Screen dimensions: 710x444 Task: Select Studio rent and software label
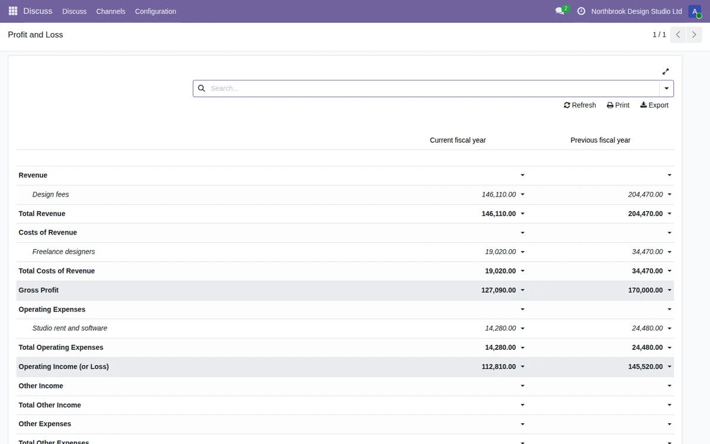[x=70, y=328]
